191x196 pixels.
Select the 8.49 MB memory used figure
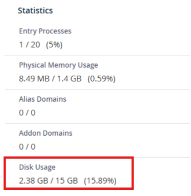pyautogui.click(x=34, y=79)
